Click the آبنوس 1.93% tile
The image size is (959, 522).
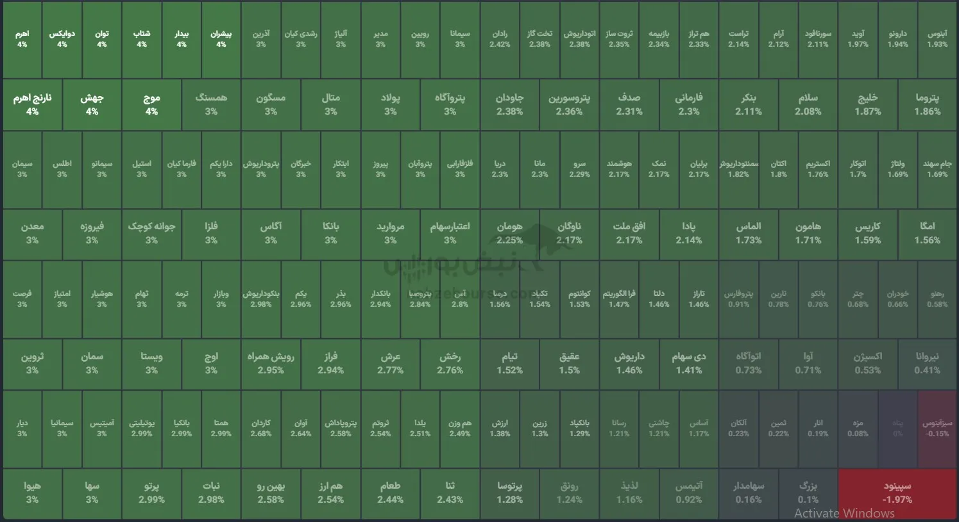coord(937,39)
